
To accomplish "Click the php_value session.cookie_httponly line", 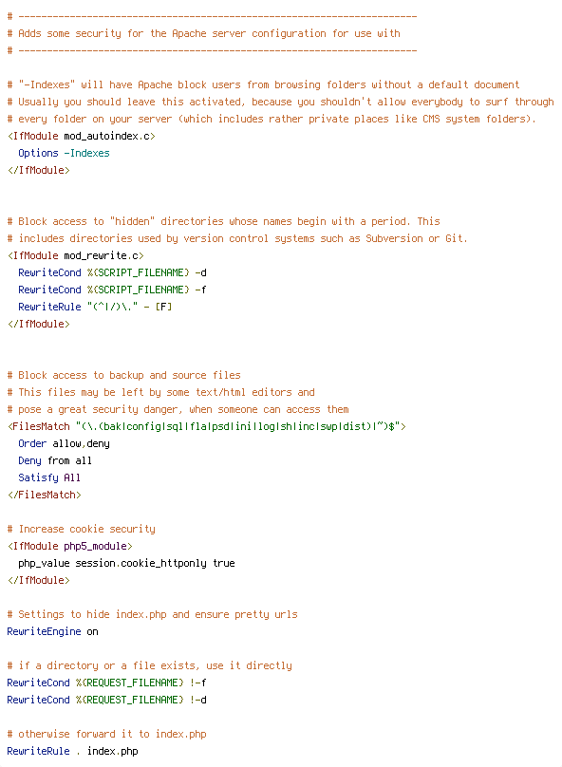I will (x=126, y=563).
